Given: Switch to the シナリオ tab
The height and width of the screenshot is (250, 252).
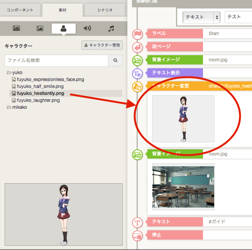Looking at the screenshot, I should (x=105, y=10).
